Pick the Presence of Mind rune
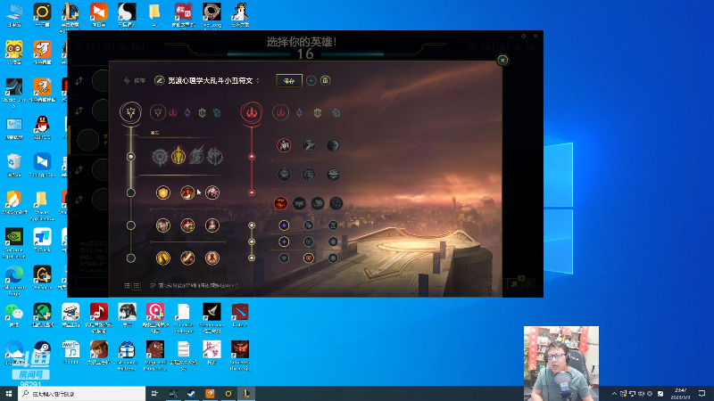Screen dimensions: 714x401 point(212,192)
